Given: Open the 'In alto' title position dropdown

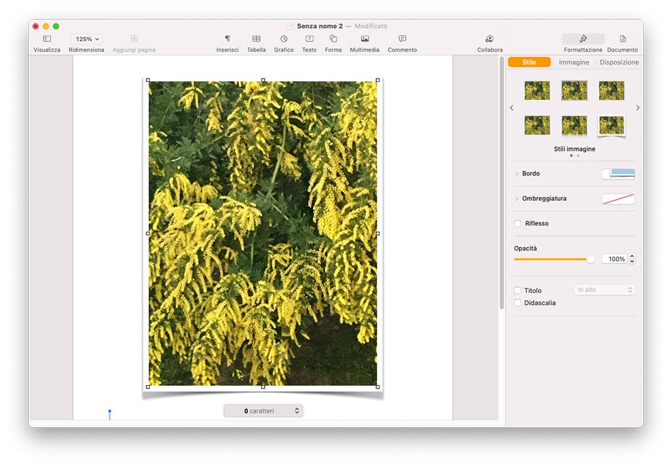Looking at the screenshot, I should [x=603, y=290].
